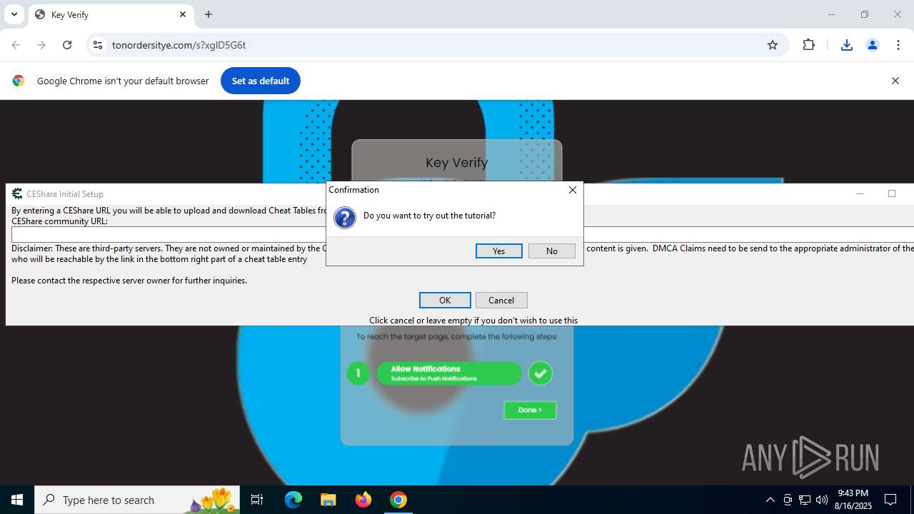Focus the CEShare community URL input field
This screenshot has height=514, width=914.
(463, 234)
